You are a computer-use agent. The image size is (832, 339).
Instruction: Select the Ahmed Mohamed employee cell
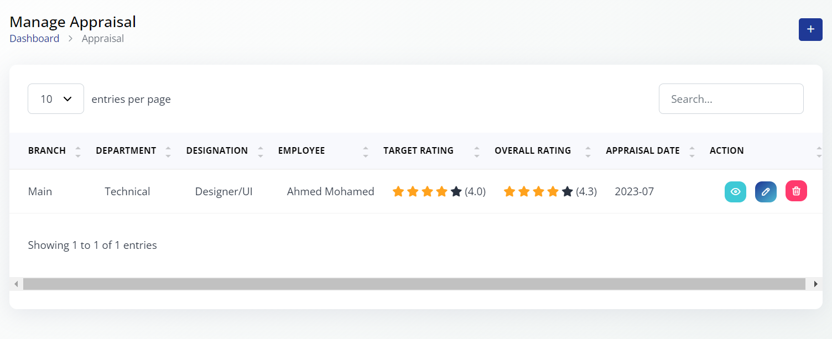coord(330,192)
